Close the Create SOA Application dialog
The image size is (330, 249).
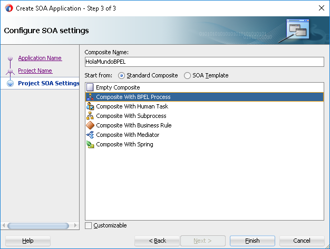point(322,8)
